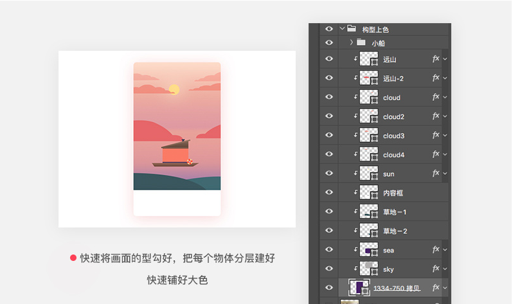Select the 远山-2 layer thumbnail

click(x=369, y=78)
